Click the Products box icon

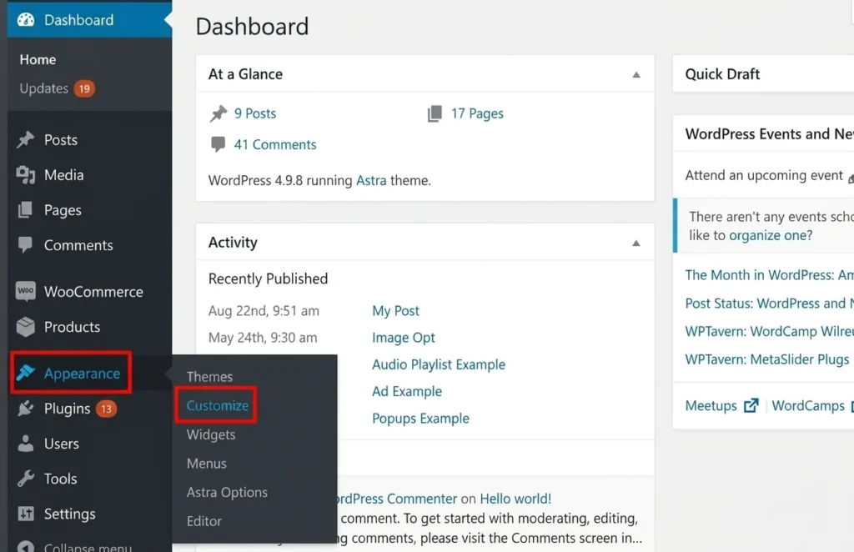click(26, 327)
